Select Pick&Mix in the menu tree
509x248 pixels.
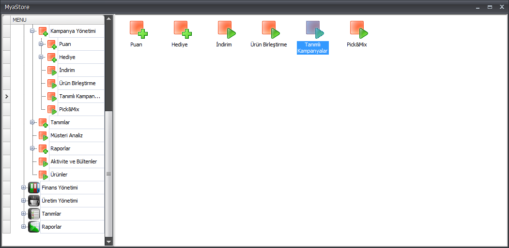(69, 109)
